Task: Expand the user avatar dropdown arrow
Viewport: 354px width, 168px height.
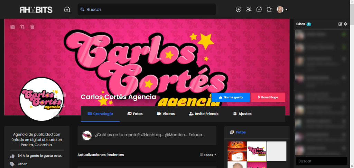Action: coord(286,10)
